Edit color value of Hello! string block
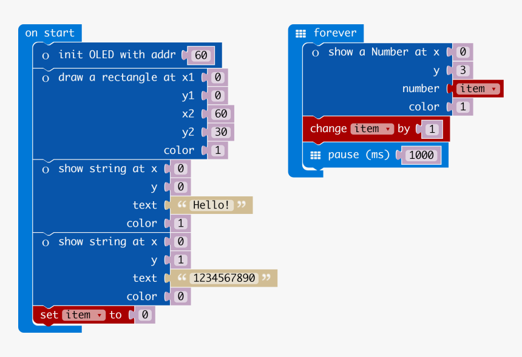 180,224
